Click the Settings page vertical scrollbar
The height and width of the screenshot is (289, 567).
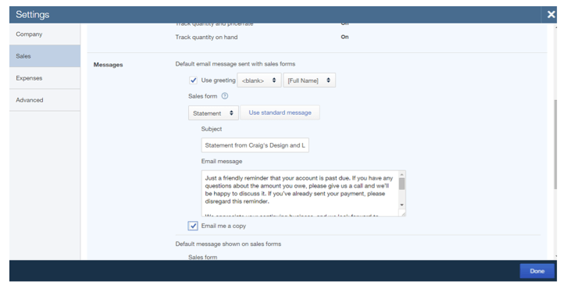coord(555,144)
